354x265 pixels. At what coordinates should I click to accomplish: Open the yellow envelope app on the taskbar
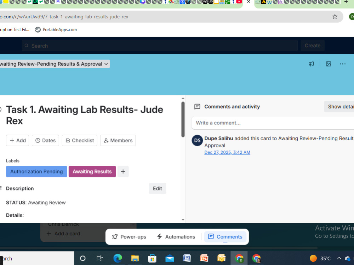(x=222, y=258)
